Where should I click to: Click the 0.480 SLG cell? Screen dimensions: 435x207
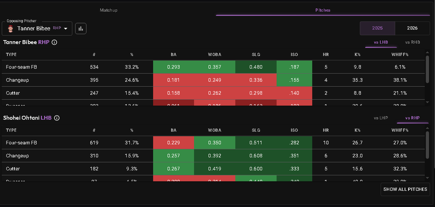[256, 67]
